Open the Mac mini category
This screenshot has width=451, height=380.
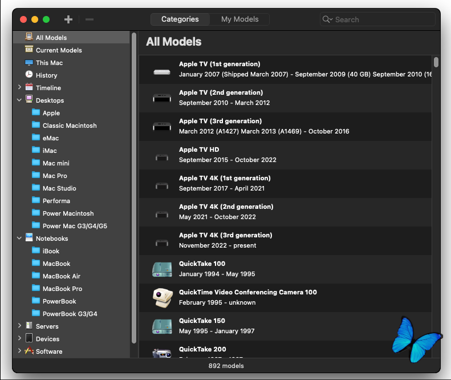coord(71,163)
